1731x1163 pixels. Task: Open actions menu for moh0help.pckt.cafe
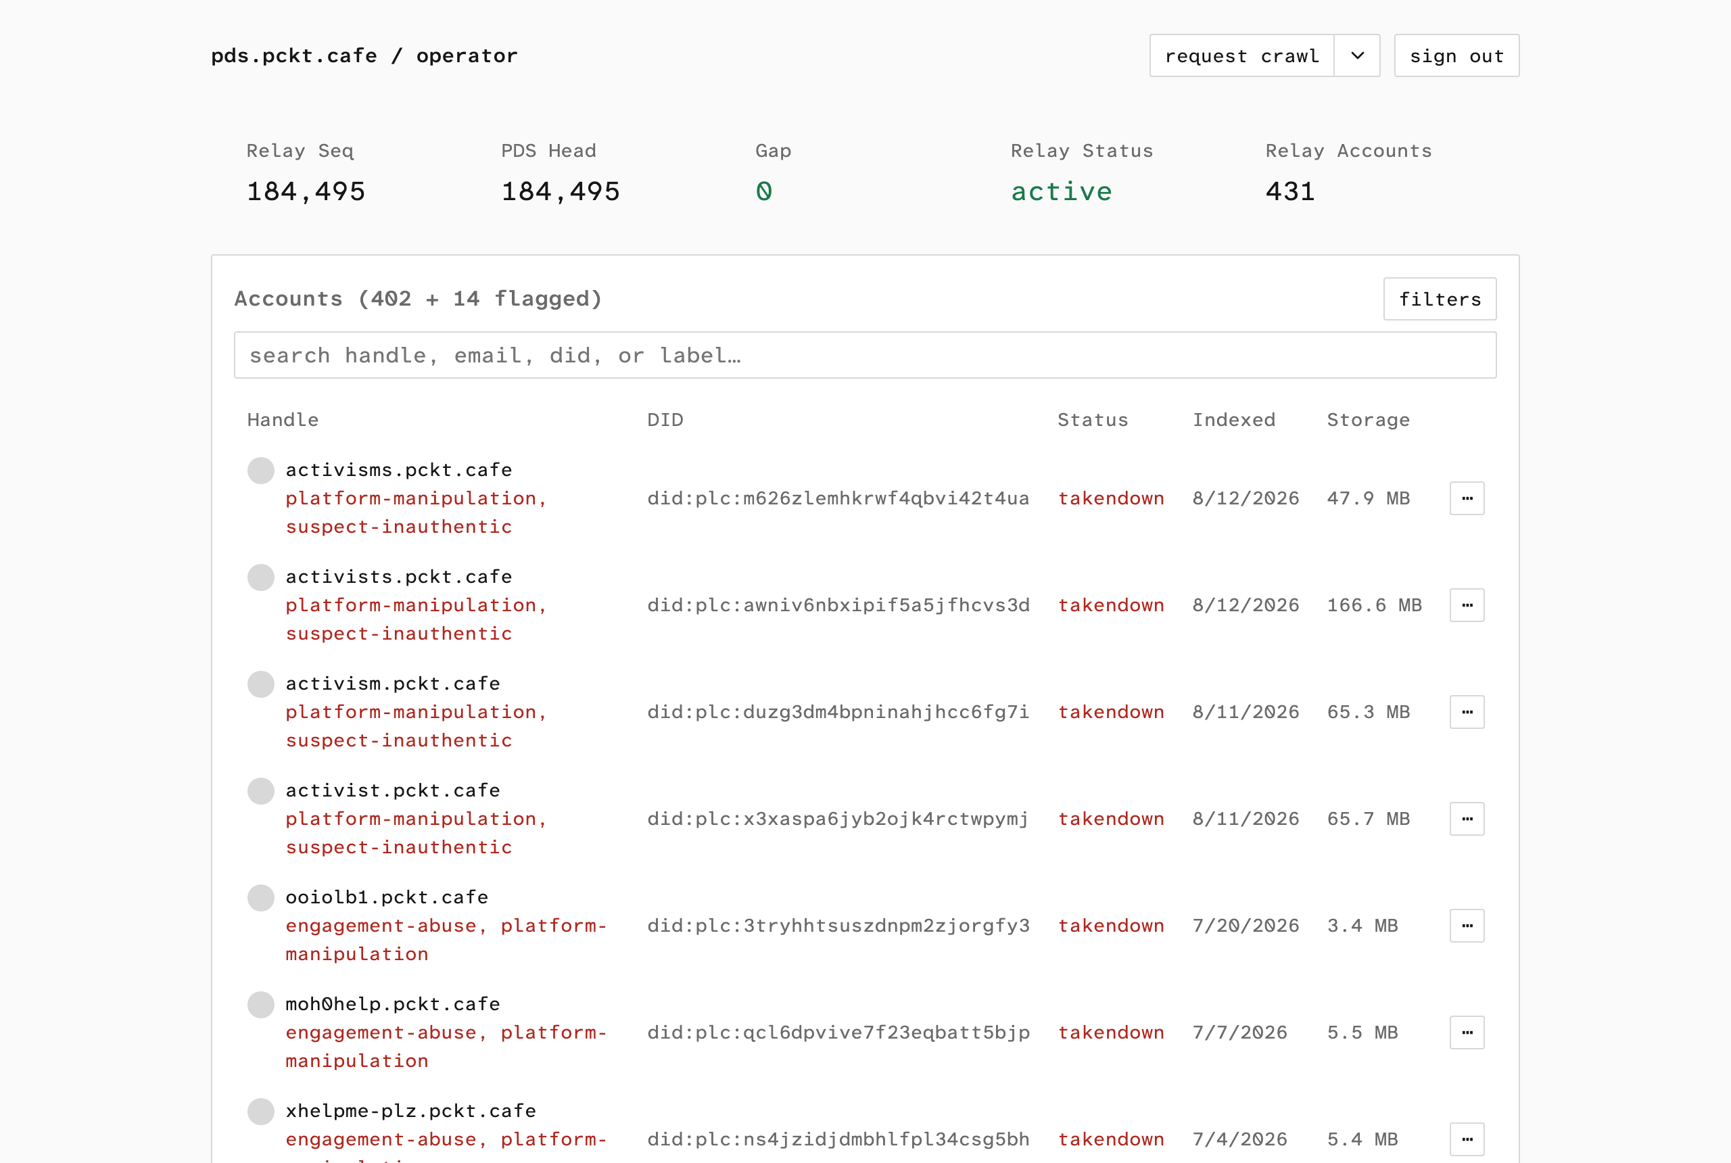coord(1466,1033)
